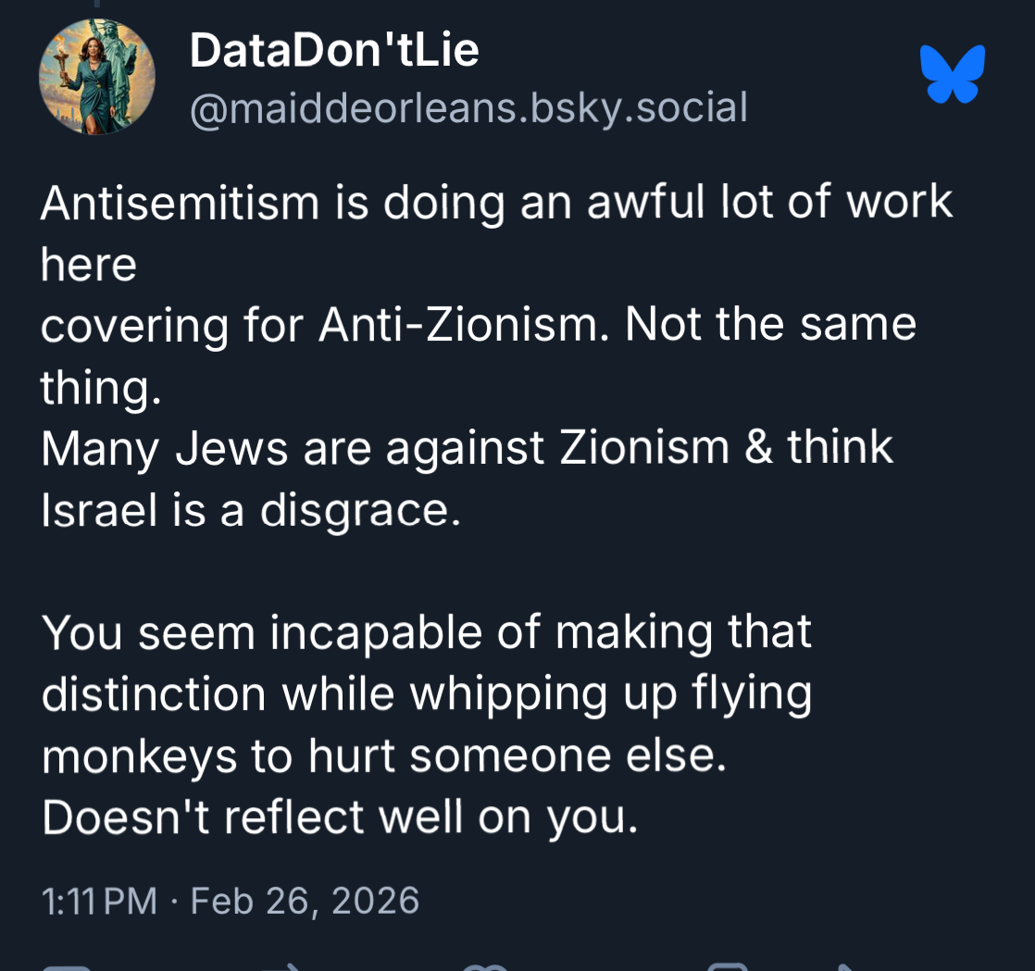Click the words "monkeys to hurt someone else"
1035x971 pixels.
coord(383,755)
